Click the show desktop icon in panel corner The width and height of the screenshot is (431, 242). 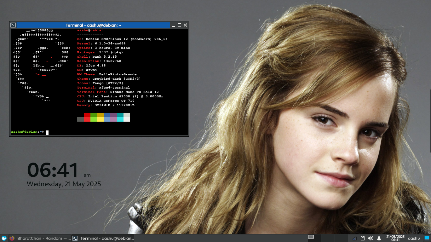pyautogui.click(x=427, y=238)
